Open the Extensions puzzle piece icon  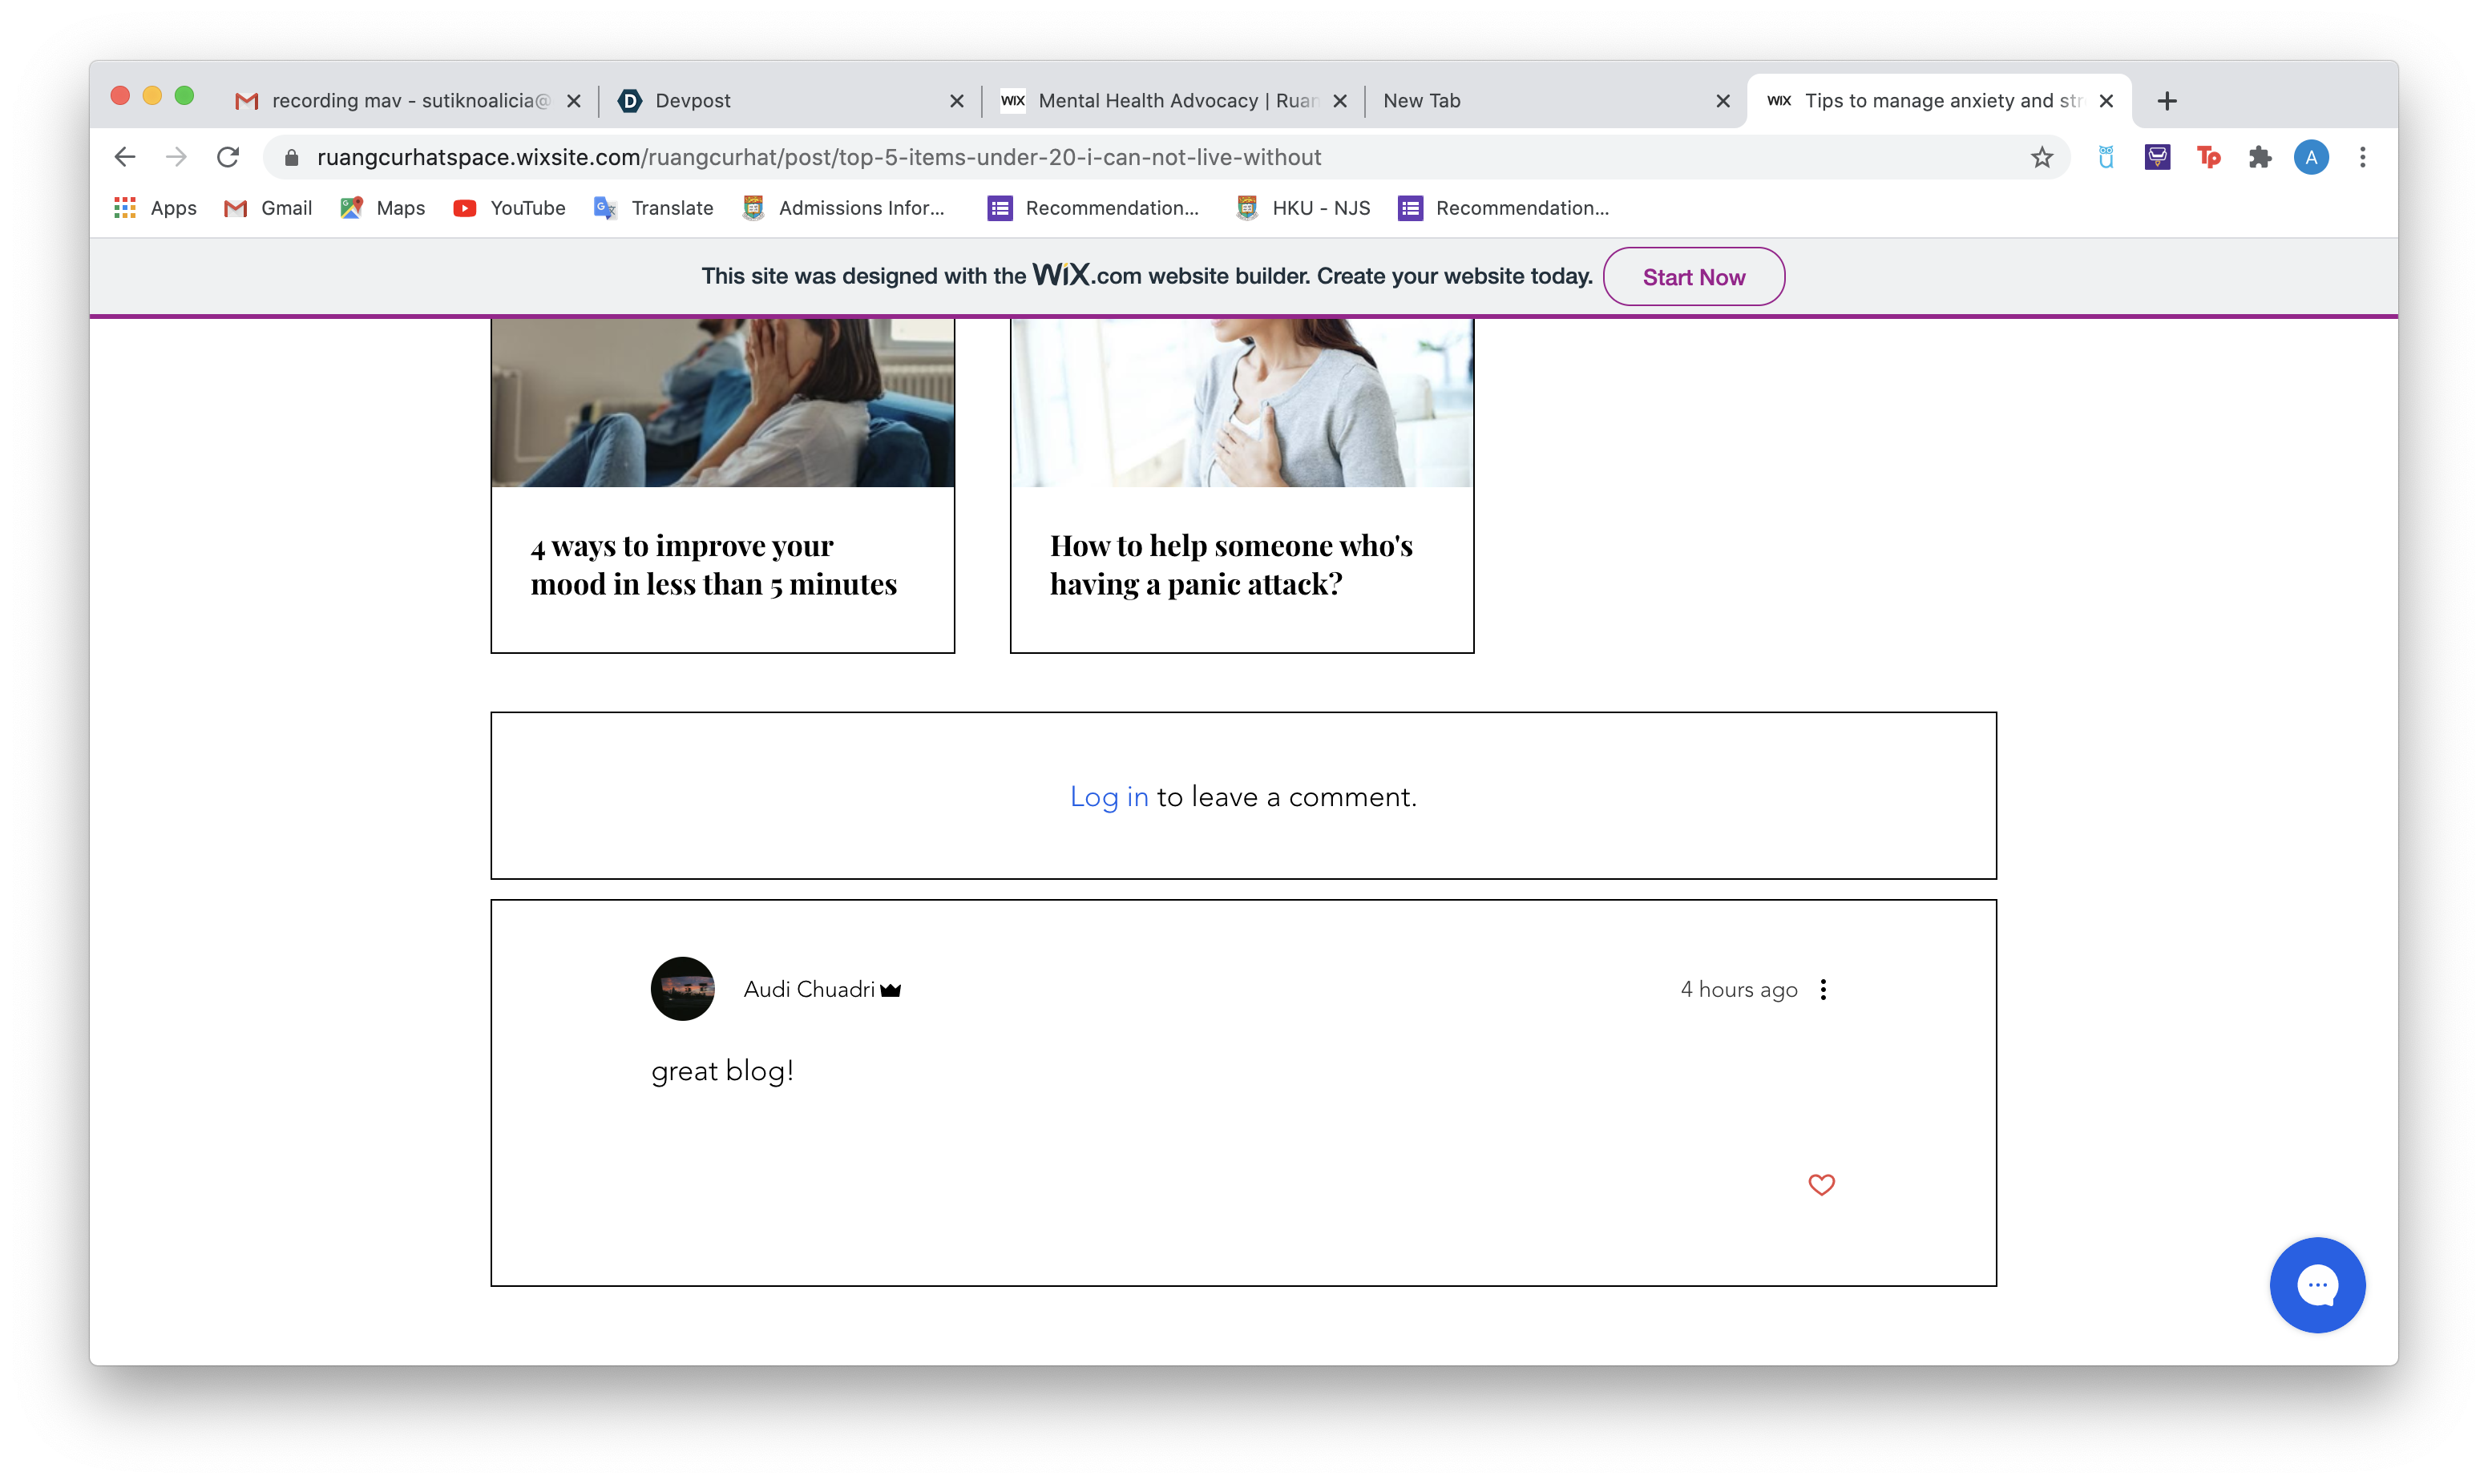pyautogui.click(x=2259, y=157)
